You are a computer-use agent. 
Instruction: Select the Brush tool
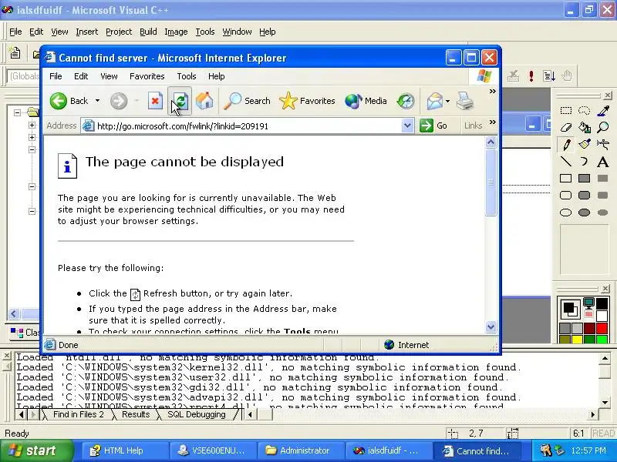tap(585, 145)
